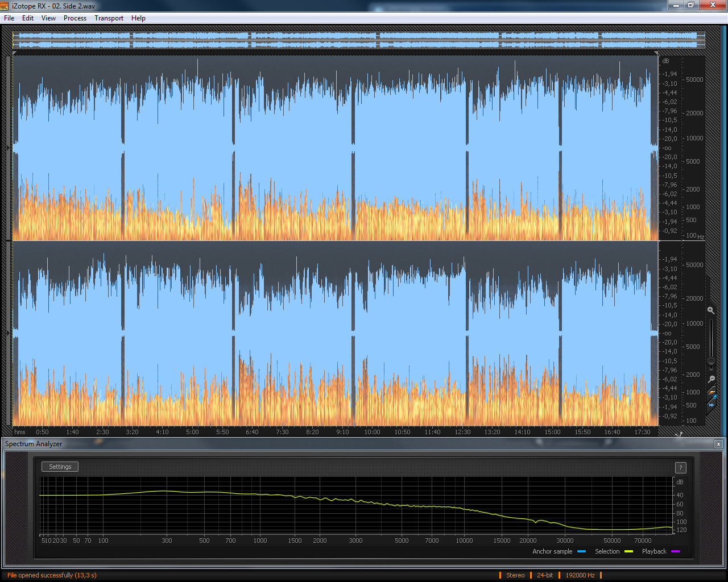Switch to spectrogram view using the orange icon
The width and height of the screenshot is (728, 582).
[x=711, y=392]
